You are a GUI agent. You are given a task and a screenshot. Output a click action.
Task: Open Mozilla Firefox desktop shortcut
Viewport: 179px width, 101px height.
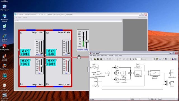(x=4, y=67)
